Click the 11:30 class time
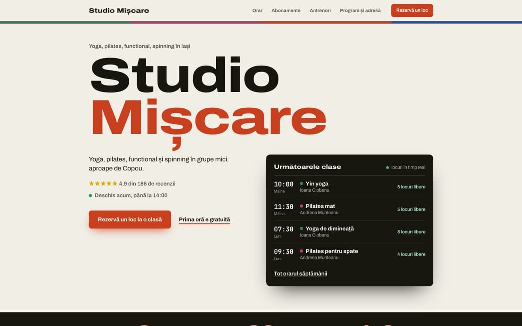Viewport: 522px width, 326px height. pyautogui.click(x=284, y=207)
